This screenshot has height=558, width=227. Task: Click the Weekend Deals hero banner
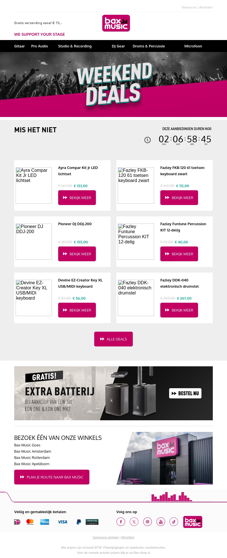tap(113, 84)
